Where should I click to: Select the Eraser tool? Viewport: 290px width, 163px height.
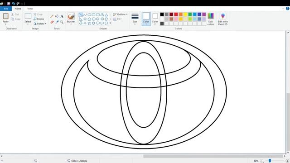tap(52, 22)
